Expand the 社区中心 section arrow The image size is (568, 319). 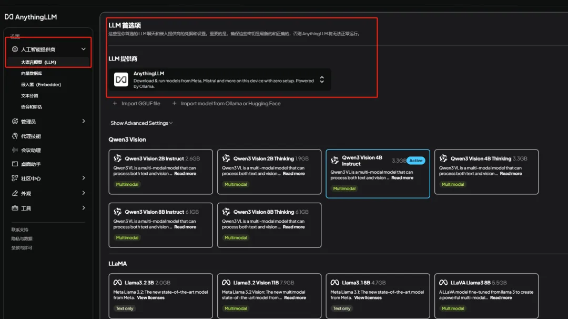coord(84,178)
